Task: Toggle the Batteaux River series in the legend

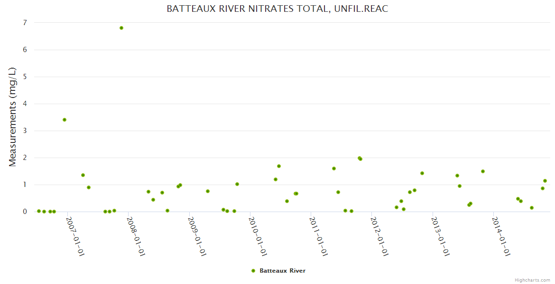Action: (282, 271)
